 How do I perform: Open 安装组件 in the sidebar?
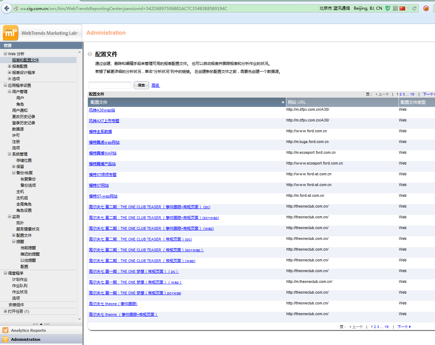pos(16,305)
